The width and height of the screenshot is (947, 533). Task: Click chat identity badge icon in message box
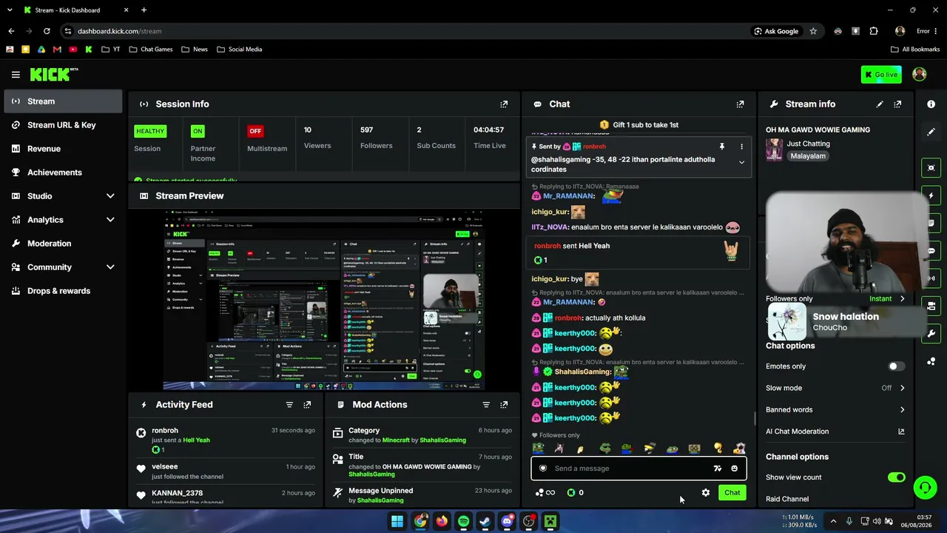(x=543, y=469)
